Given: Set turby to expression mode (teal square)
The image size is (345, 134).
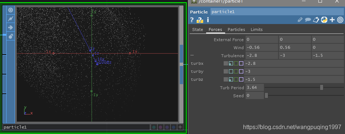Looking at the screenshot, I should coord(231,71).
